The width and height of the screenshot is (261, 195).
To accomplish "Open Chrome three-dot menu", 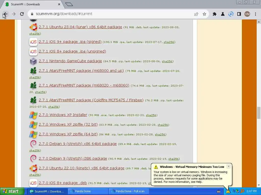I will [x=255, y=14].
